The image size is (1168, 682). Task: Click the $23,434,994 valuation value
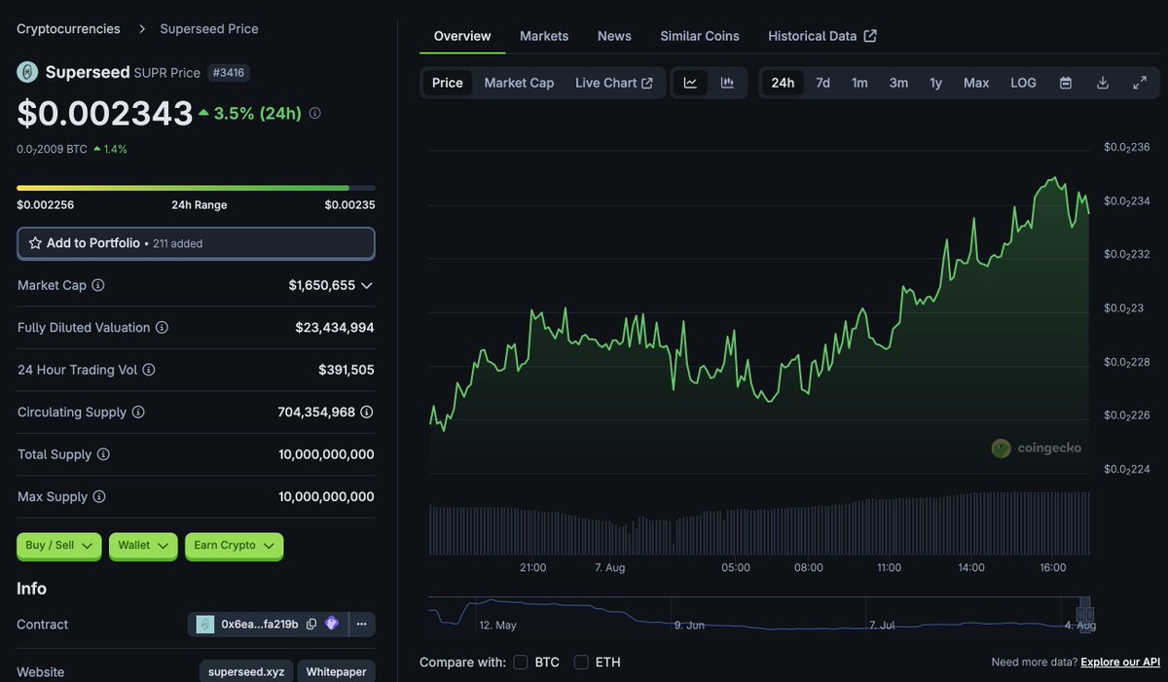[x=335, y=328]
